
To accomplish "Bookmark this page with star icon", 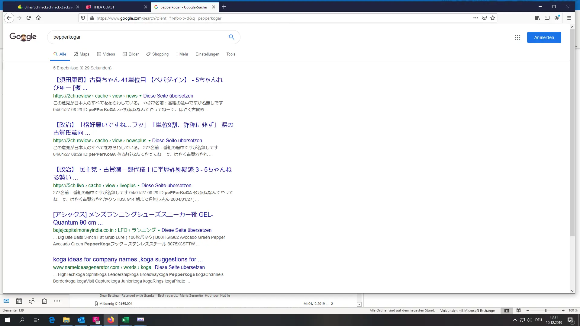I will 493,18.
